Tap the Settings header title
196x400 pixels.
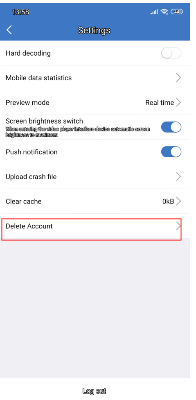(94, 30)
